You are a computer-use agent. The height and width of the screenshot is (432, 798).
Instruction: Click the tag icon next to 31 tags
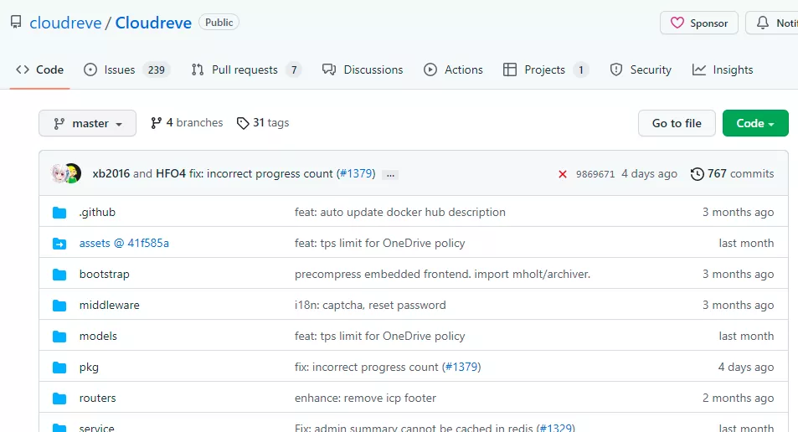coord(243,123)
